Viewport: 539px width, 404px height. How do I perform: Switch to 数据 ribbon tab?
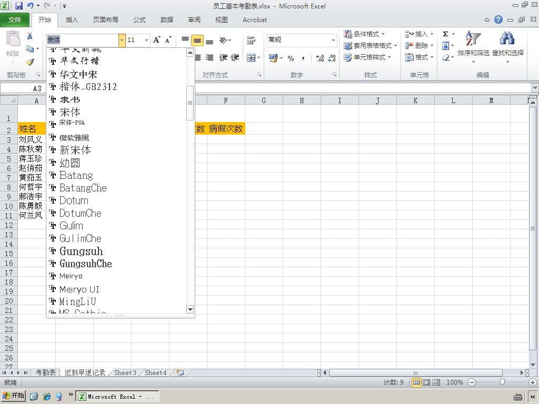tap(167, 20)
